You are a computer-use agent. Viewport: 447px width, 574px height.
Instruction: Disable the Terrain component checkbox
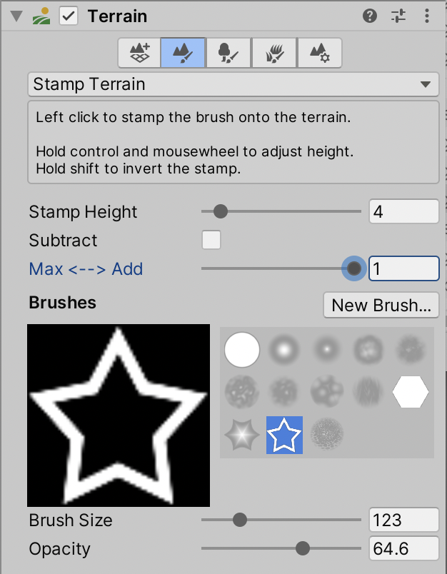click(69, 16)
